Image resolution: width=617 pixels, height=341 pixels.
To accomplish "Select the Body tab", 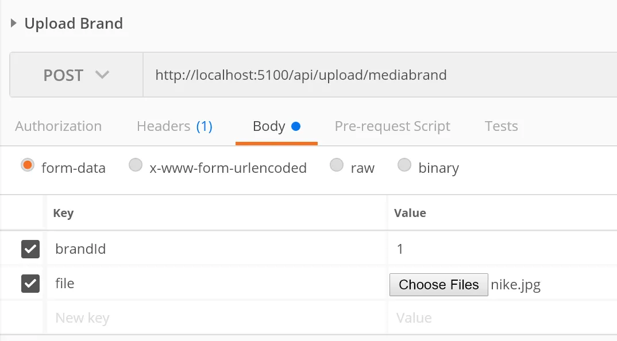I will click(276, 126).
